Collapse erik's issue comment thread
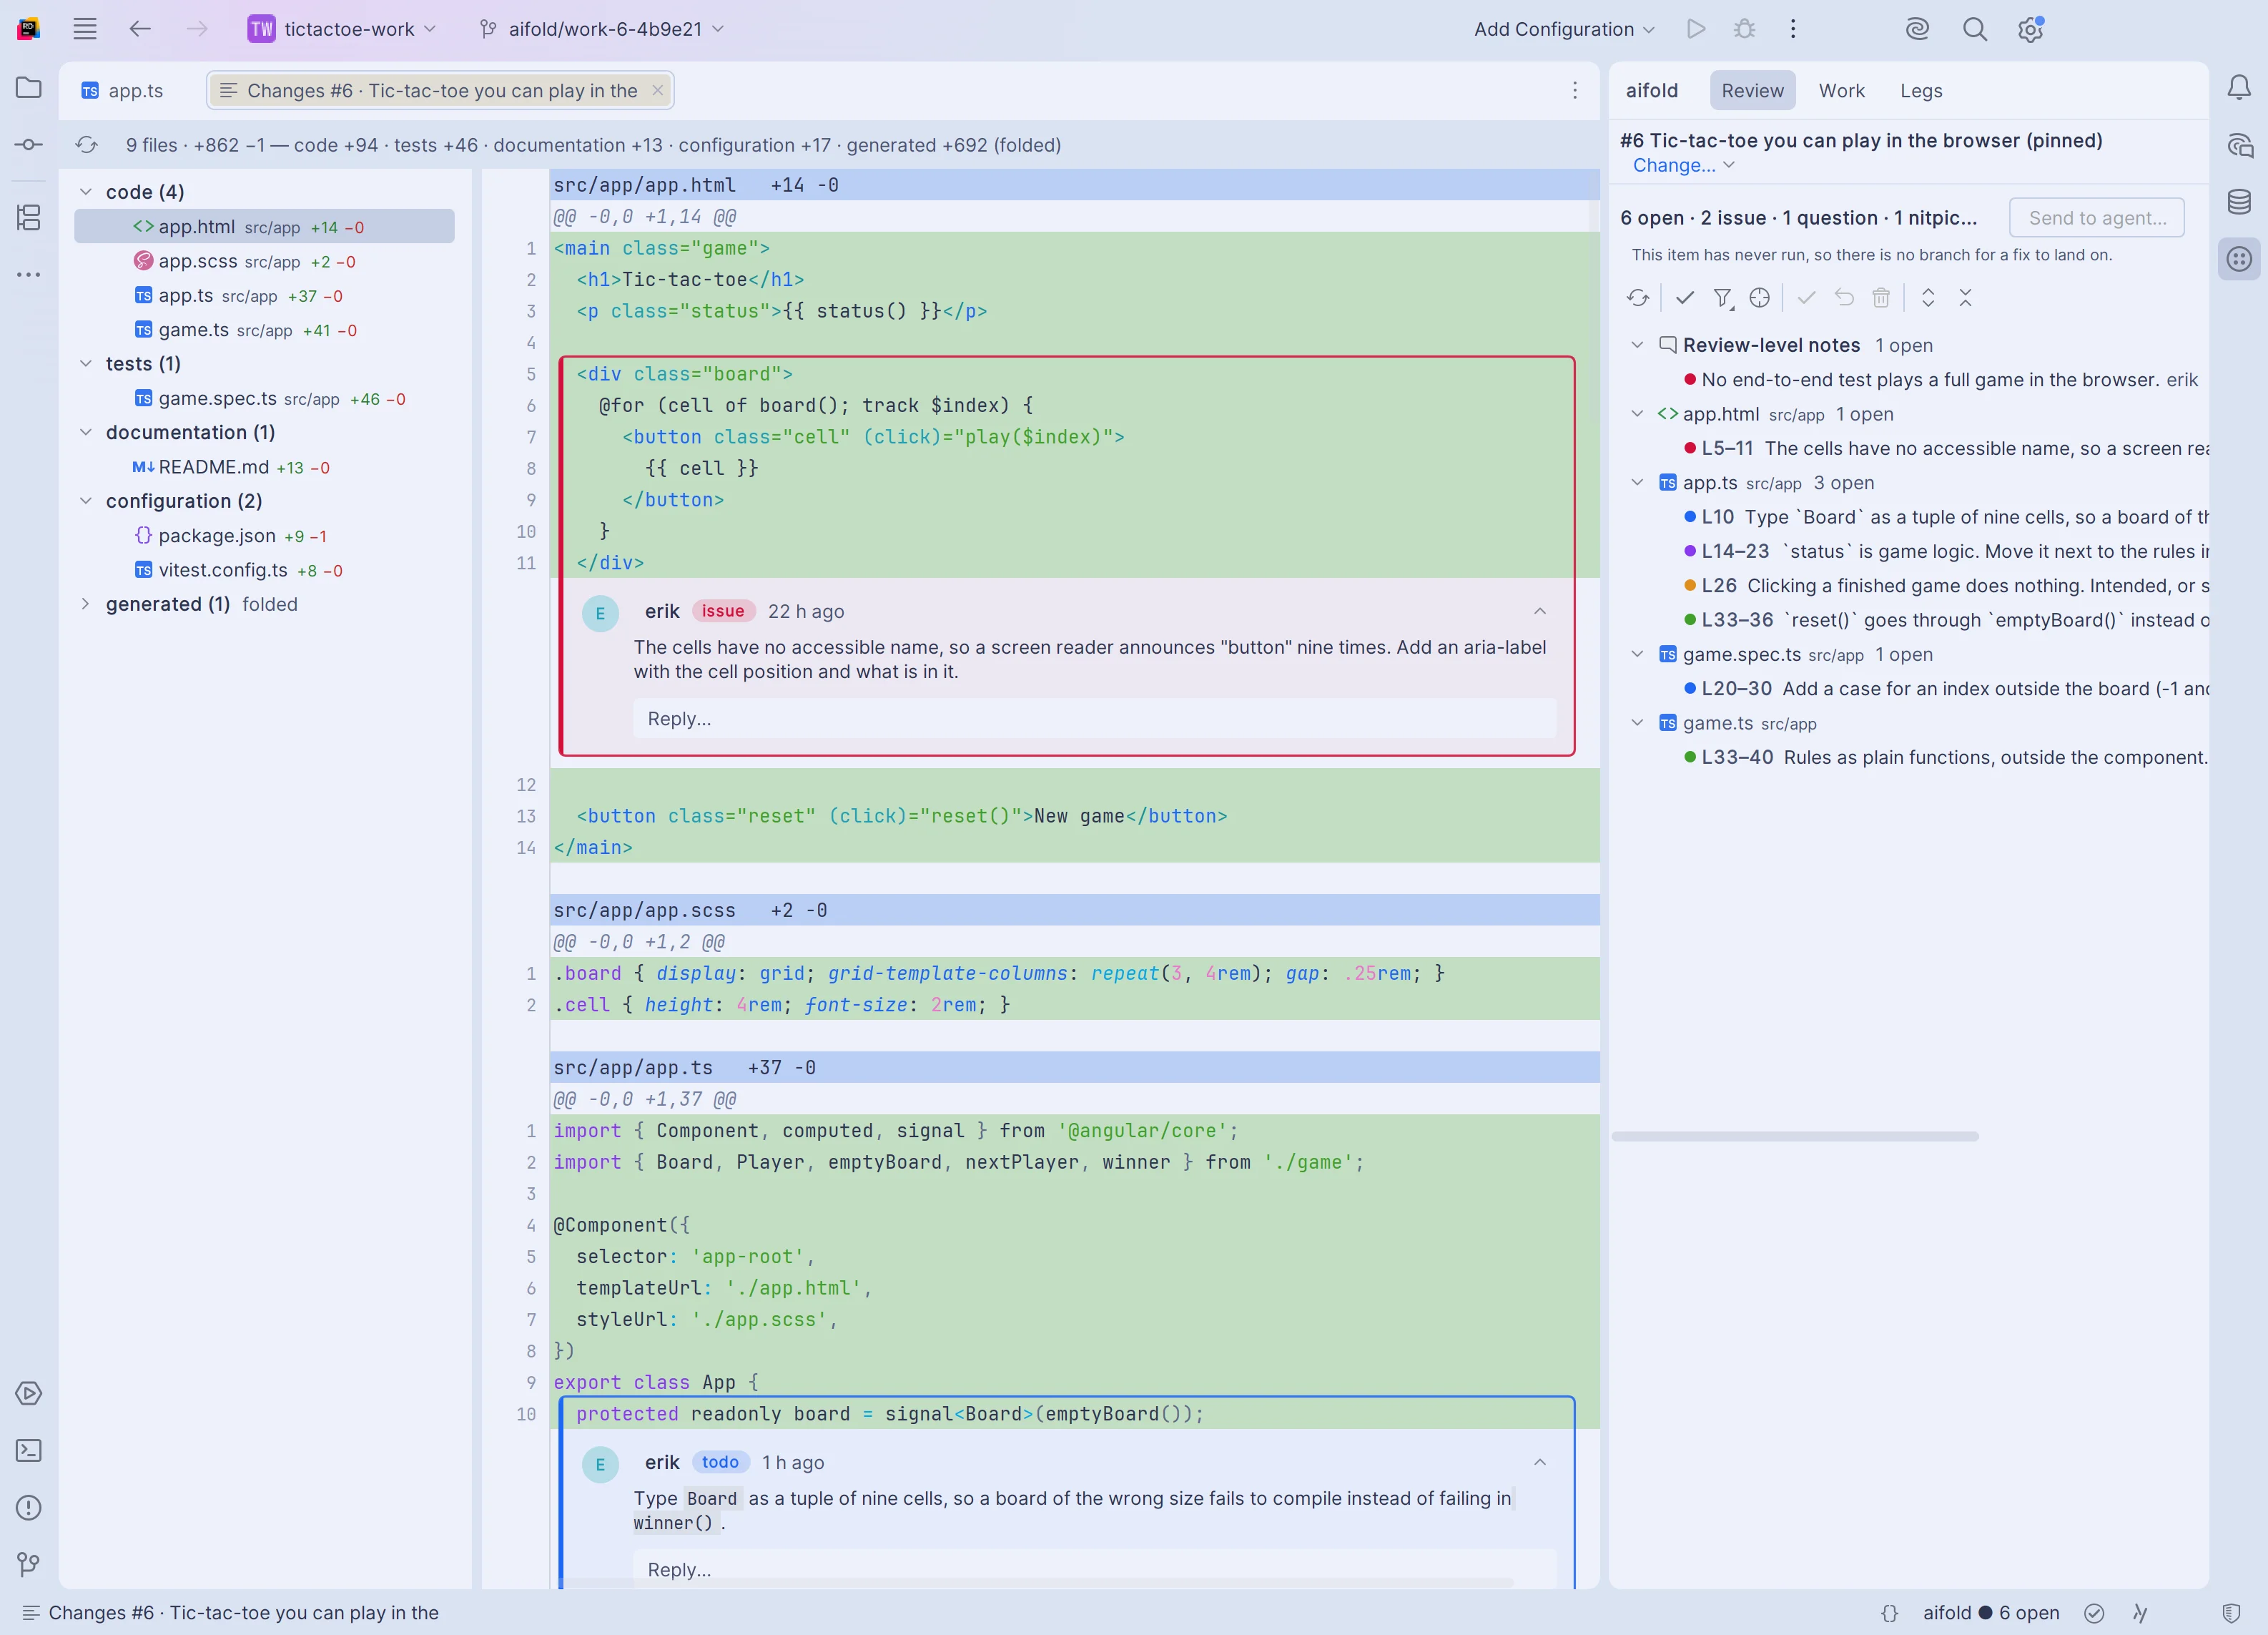The image size is (2268, 1635). point(1540,611)
